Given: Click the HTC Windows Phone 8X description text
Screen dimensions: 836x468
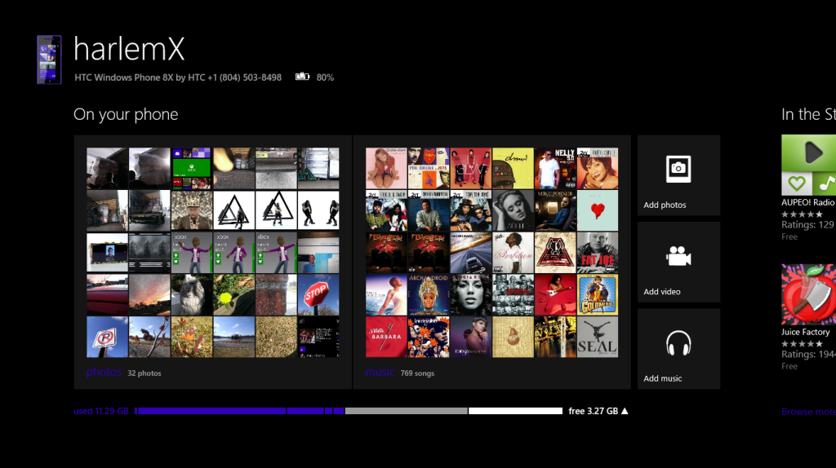Looking at the screenshot, I should 177,77.
